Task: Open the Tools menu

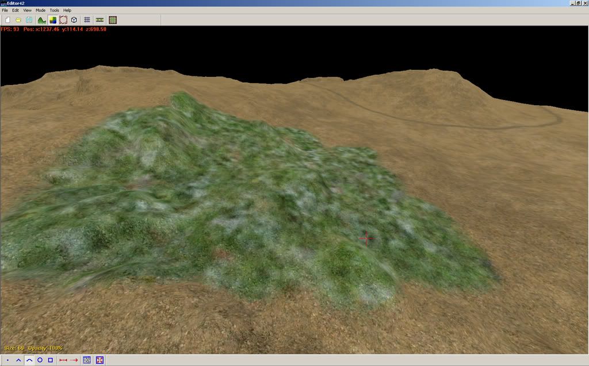Action: click(54, 10)
